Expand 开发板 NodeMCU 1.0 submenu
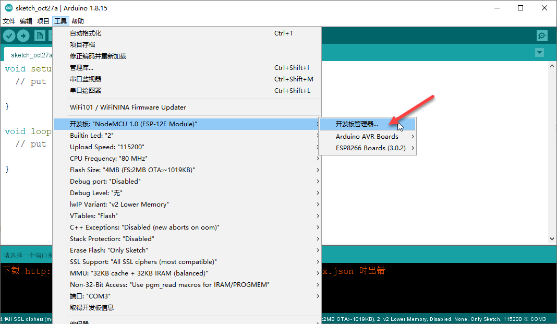The width and height of the screenshot is (557, 324). point(187,124)
